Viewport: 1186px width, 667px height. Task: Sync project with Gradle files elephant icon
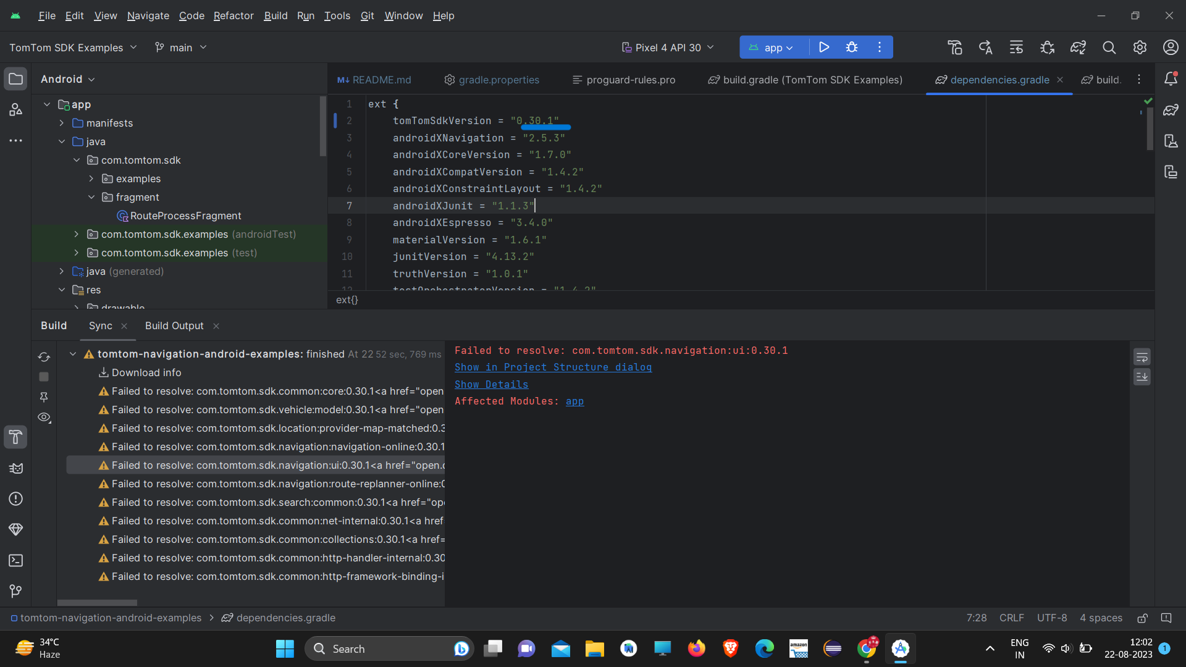1079,47
